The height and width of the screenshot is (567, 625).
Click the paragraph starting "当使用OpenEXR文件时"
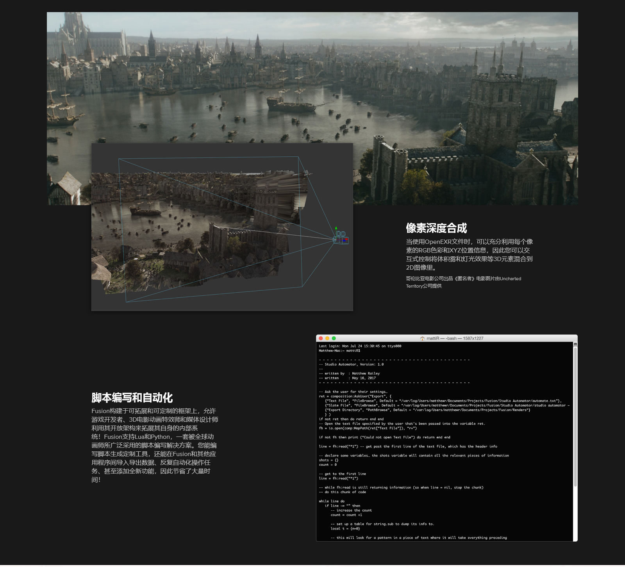tap(470, 254)
